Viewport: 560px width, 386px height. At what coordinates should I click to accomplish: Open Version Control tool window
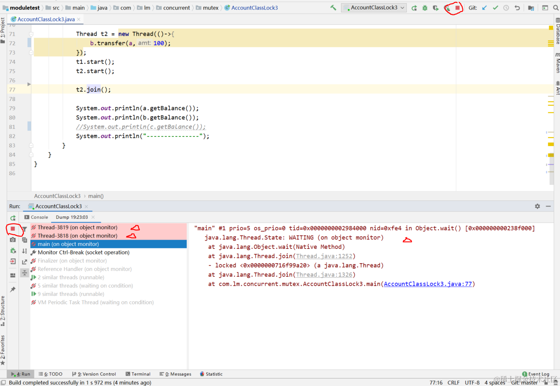point(94,374)
